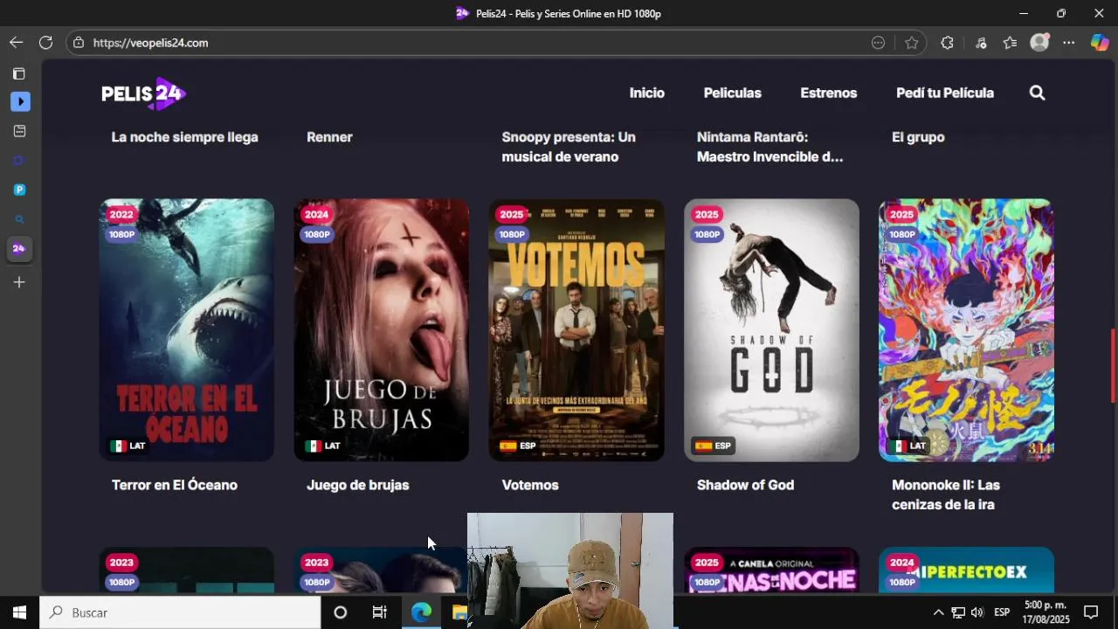Open Snoopy presenta: Un musical de verano
The height and width of the screenshot is (629, 1118).
point(569,147)
